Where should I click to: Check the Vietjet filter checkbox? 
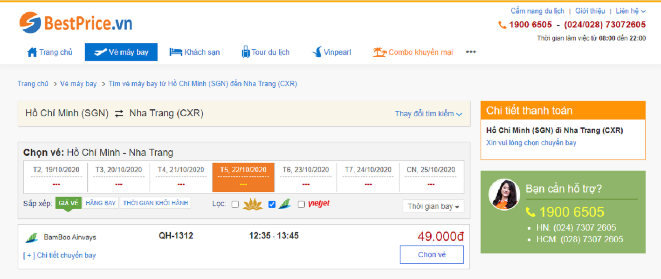tap(301, 204)
